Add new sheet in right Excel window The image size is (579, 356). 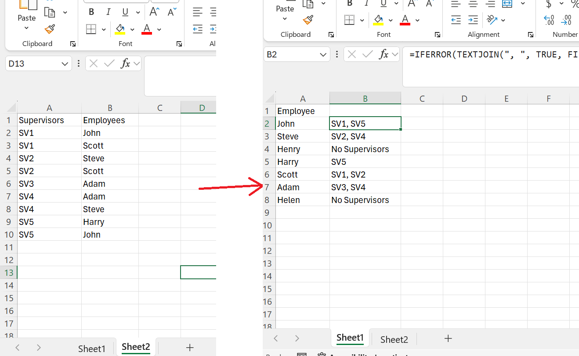tap(448, 338)
